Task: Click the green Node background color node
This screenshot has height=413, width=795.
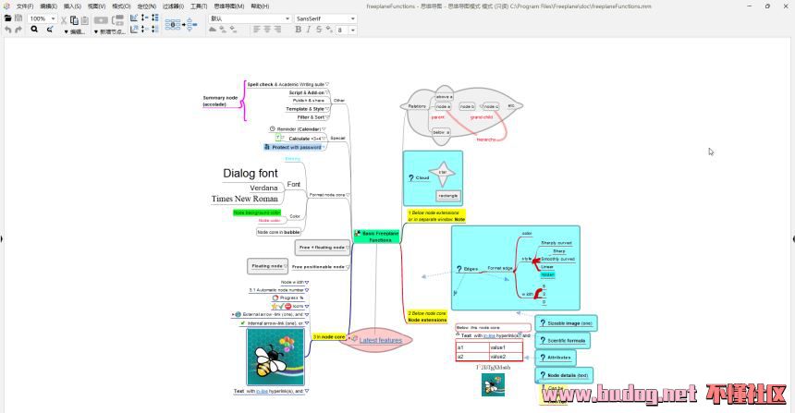Action: pyautogui.click(x=257, y=213)
